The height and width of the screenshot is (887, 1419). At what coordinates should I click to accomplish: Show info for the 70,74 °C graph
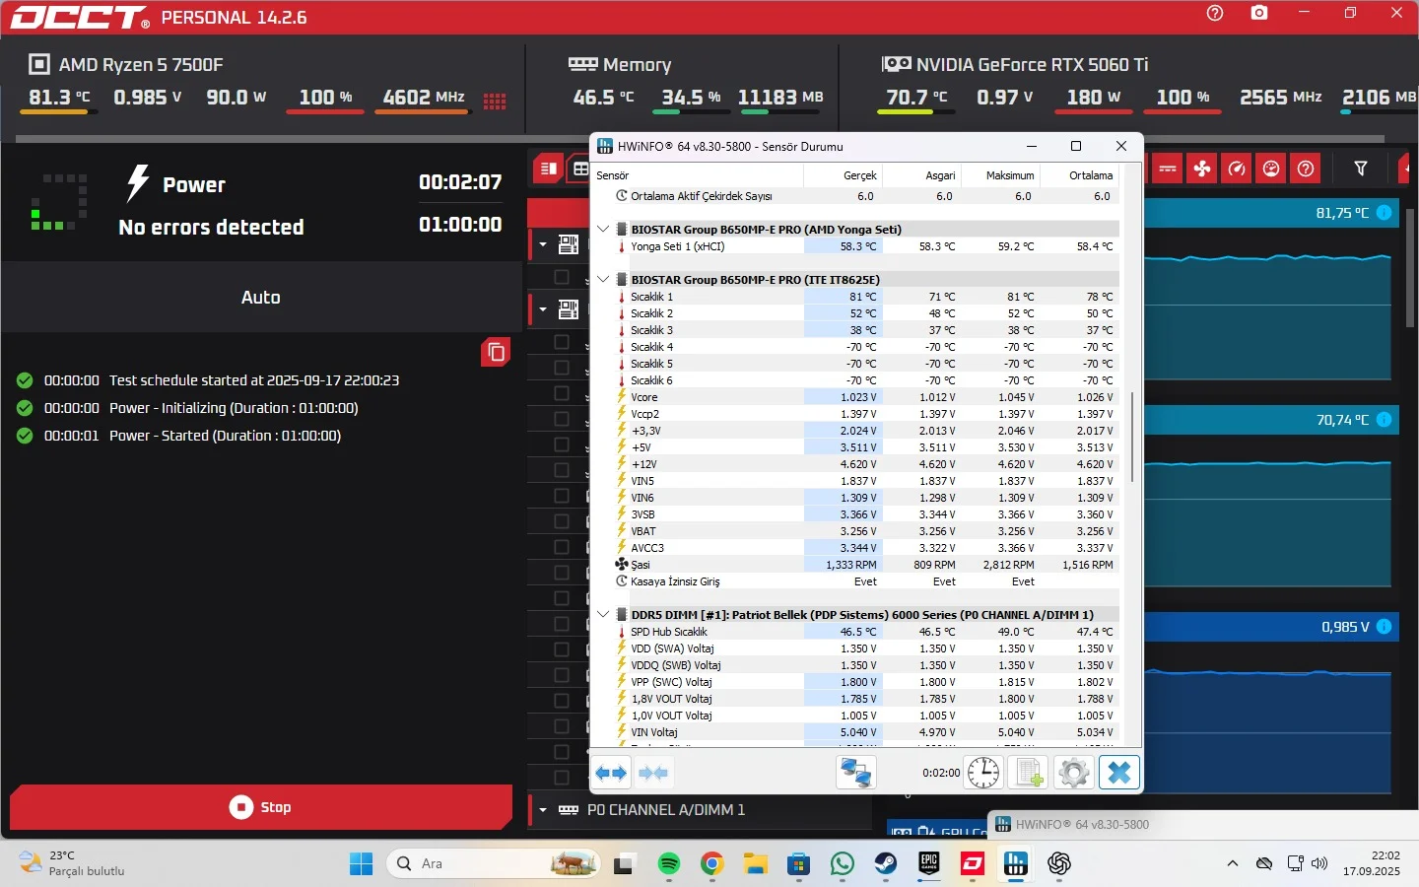click(1384, 420)
